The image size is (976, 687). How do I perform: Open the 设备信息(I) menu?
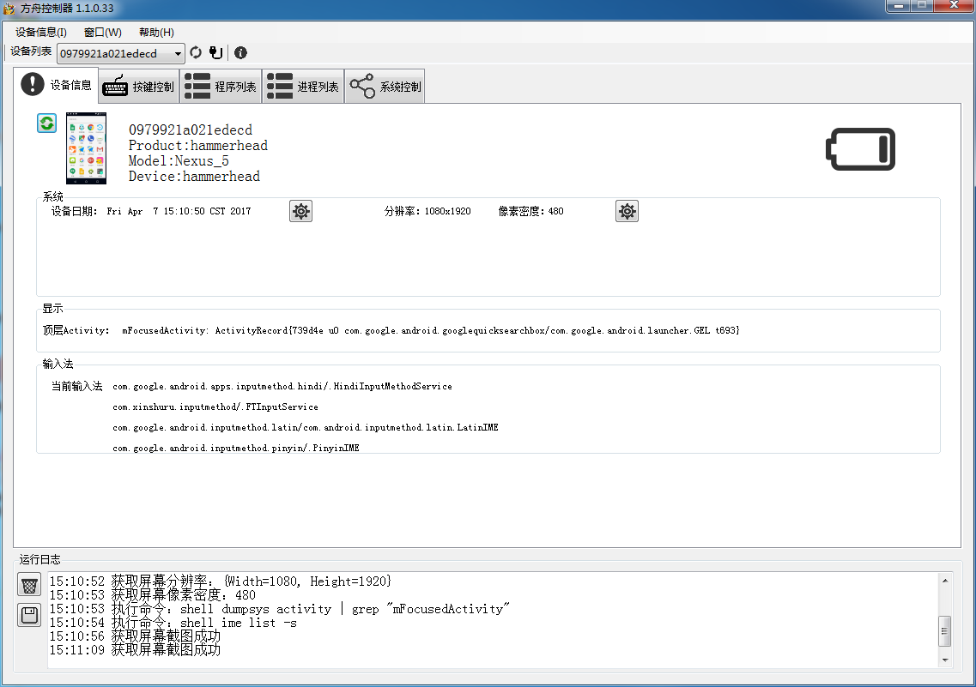(x=41, y=33)
